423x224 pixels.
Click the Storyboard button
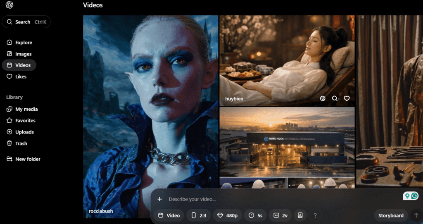click(x=391, y=215)
